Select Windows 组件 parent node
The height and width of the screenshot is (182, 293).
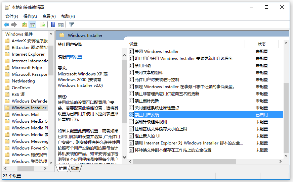(x=19, y=34)
